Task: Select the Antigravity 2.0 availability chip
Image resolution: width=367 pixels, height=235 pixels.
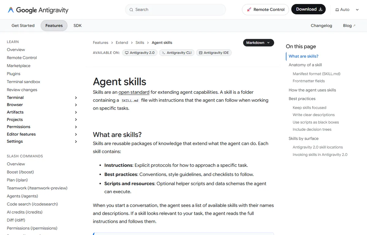Action: click(x=140, y=53)
